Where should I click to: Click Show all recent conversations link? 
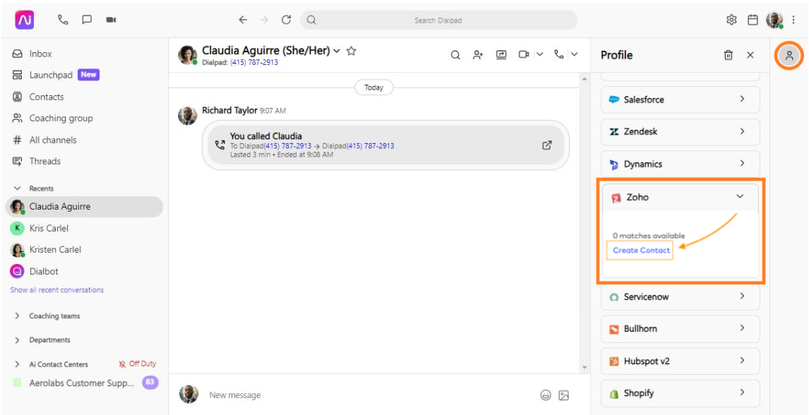[x=56, y=290]
